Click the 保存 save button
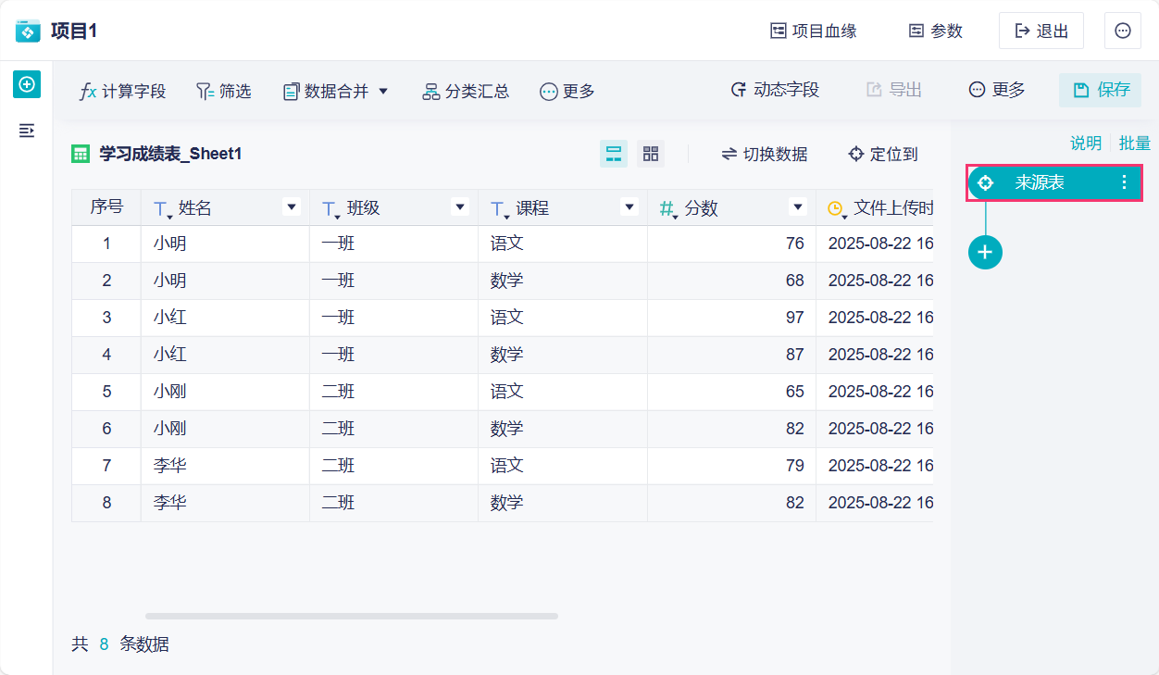The width and height of the screenshot is (1159, 675). click(1100, 90)
